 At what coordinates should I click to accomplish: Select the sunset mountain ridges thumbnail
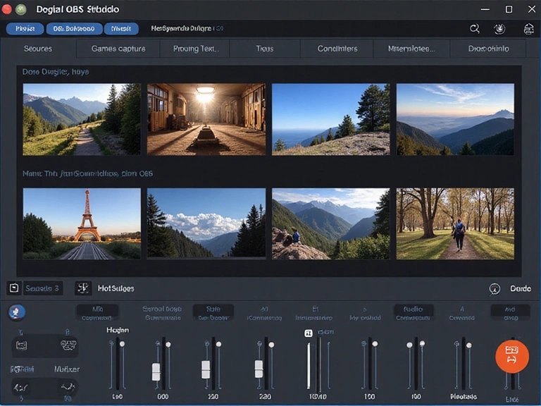point(455,119)
